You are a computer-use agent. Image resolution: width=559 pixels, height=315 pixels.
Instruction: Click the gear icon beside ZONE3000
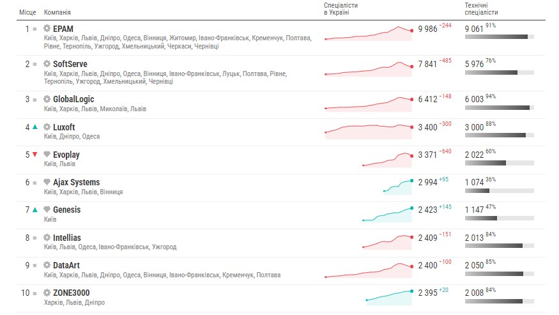click(47, 293)
